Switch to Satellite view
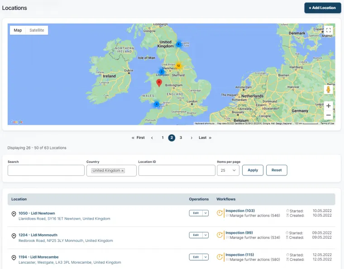The image size is (344, 269). tap(37, 30)
